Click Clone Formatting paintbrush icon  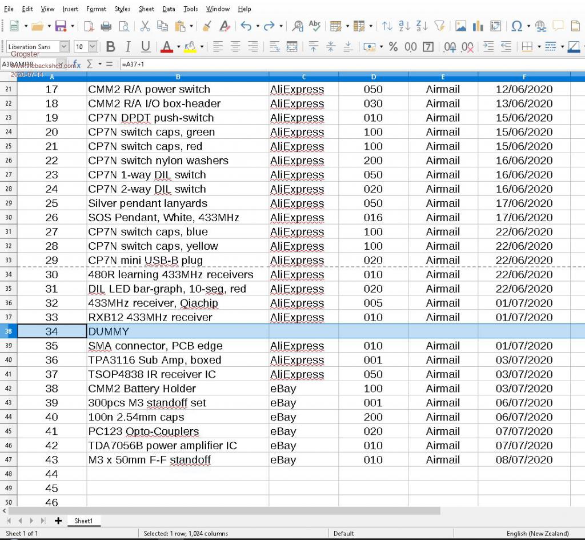click(207, 26)
